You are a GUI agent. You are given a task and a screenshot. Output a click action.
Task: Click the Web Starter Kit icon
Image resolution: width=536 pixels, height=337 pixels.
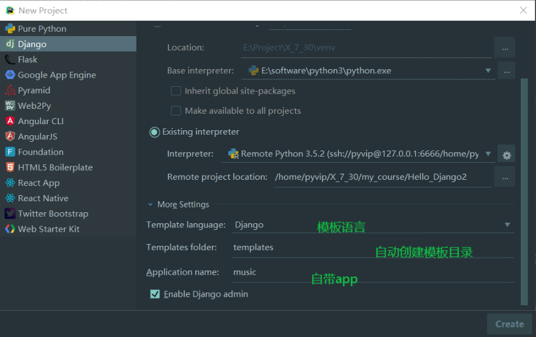click(10, 229)
